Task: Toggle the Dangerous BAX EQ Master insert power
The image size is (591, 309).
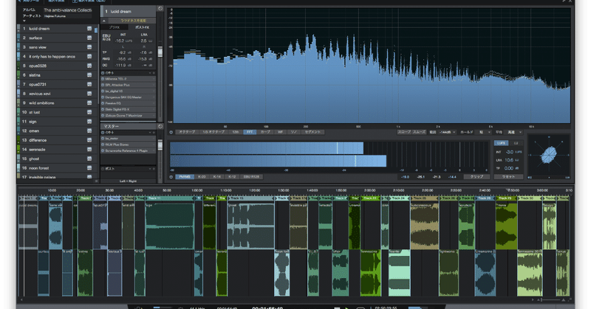Action: click(103, 97)
